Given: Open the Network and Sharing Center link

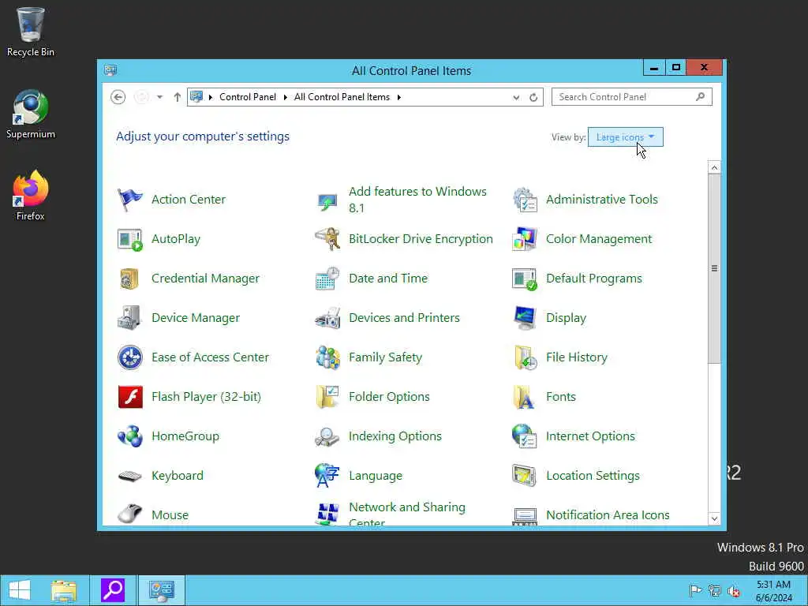Looking at the screenshot, I should (407, 514).
